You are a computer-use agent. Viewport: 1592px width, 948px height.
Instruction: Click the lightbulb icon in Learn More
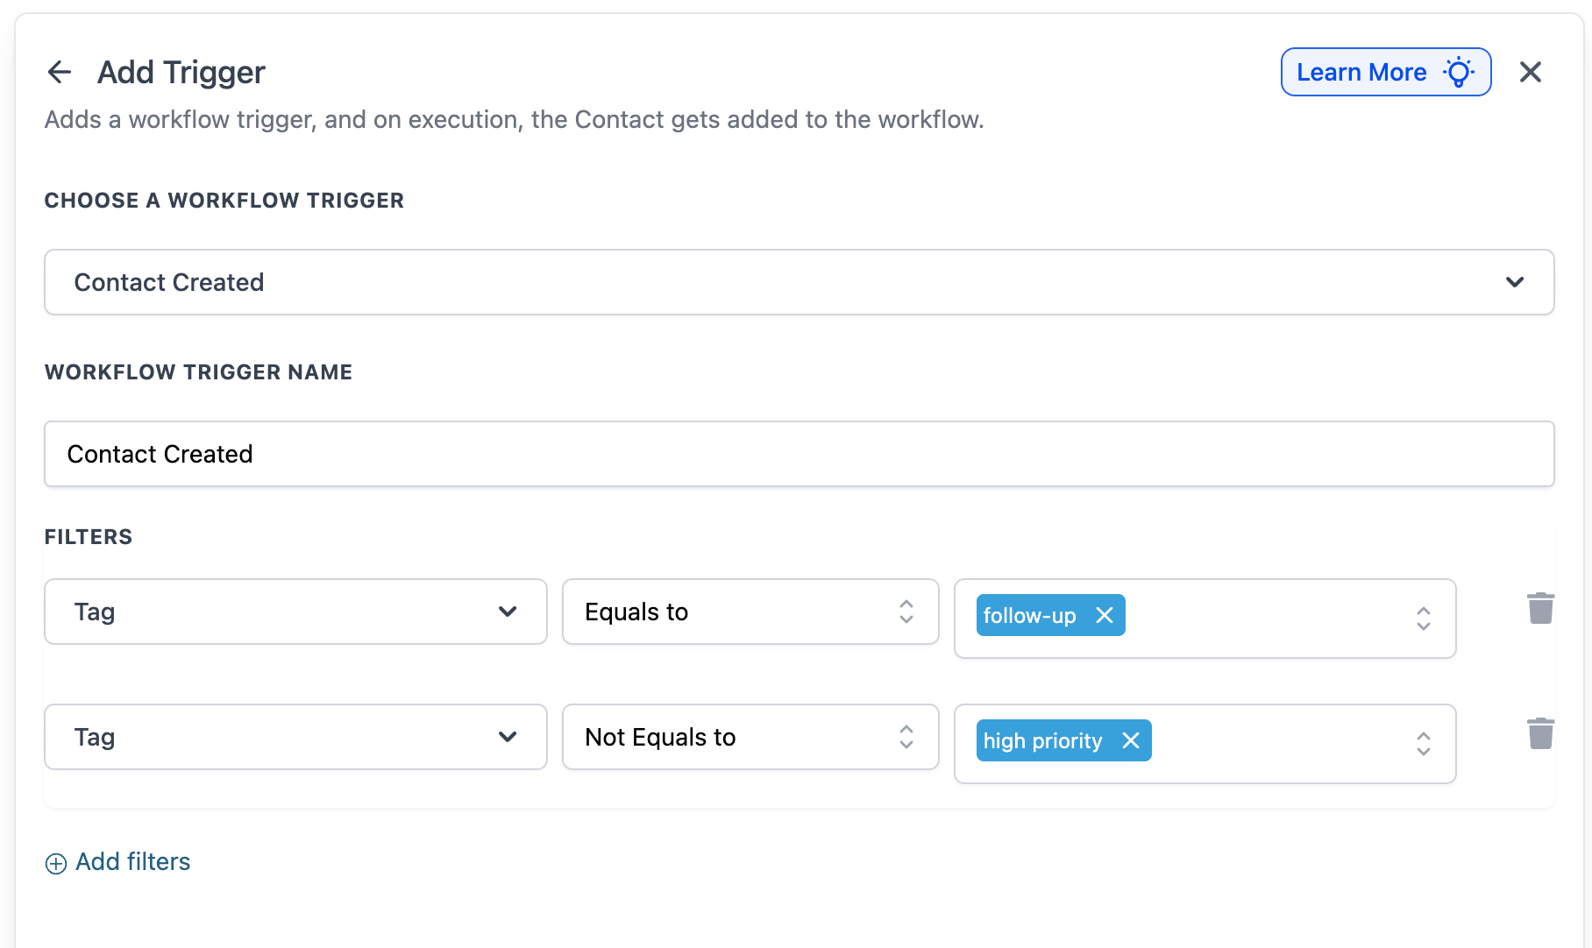(1459, 72)
